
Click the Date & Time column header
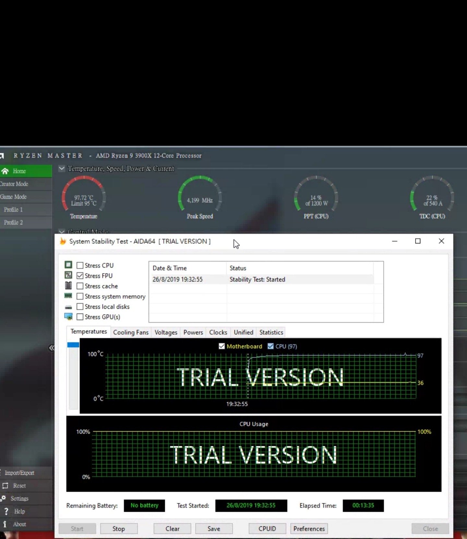click(x=188, y=268)
